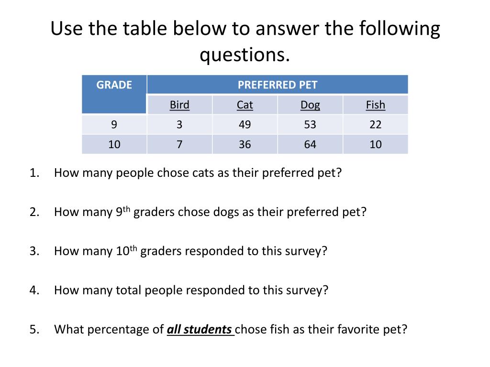Click the underlined Fish column header

point(375,105)
